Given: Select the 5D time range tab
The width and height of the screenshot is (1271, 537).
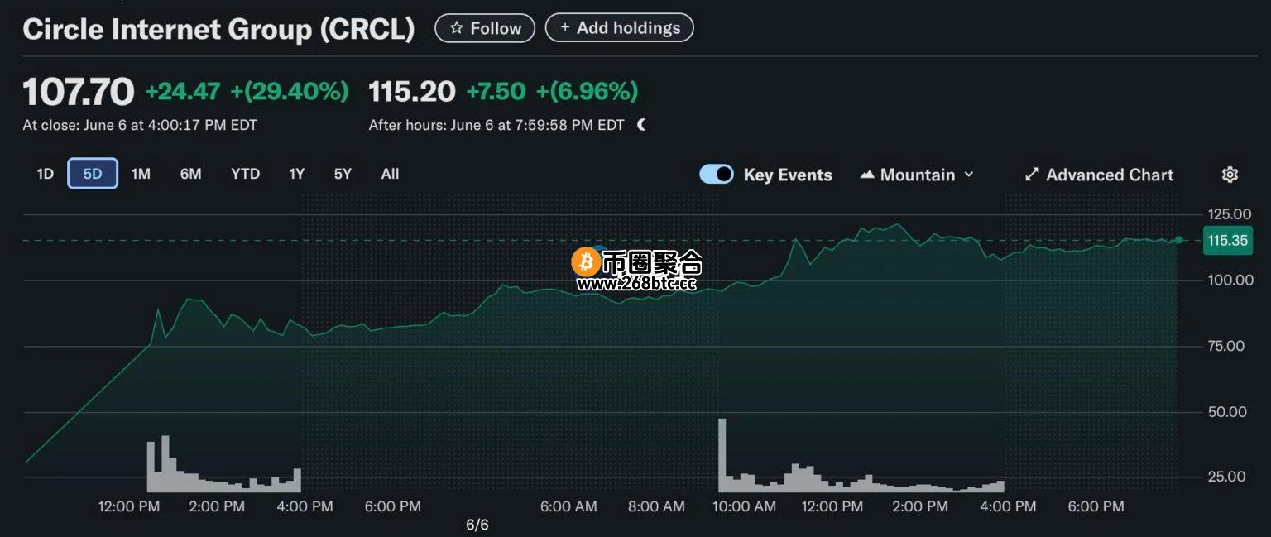Looking at the screenshot, I should coord(93,174).
